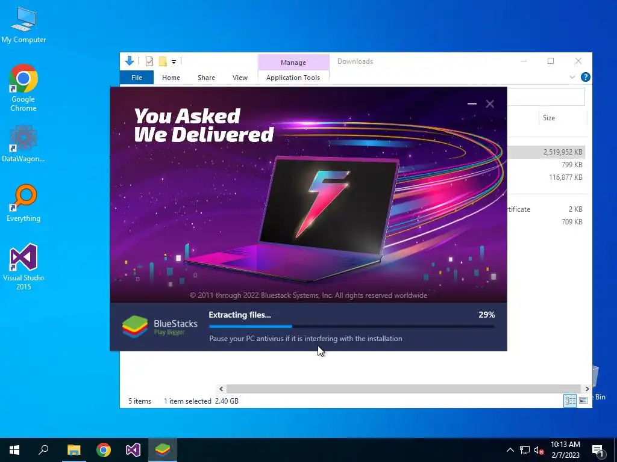The width and height of the screenshot is (617, 462).
Task: Open the DataWagon desktop shortcut
Action: 23,143
